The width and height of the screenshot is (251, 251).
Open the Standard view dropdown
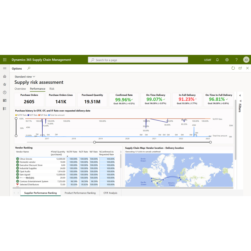(25, 77)
